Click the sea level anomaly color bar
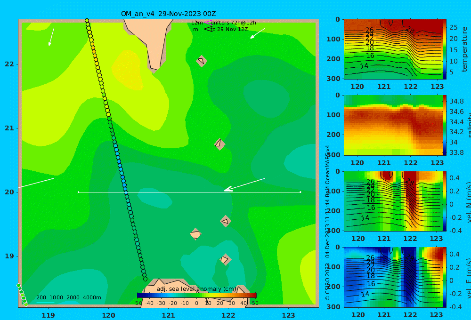Viewport: 471px width, 320px height. point(197,295)
